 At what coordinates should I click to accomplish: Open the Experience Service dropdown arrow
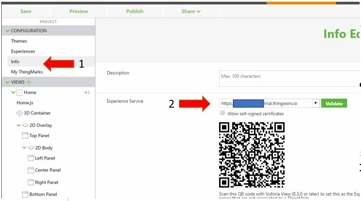[x=316, y=103]
